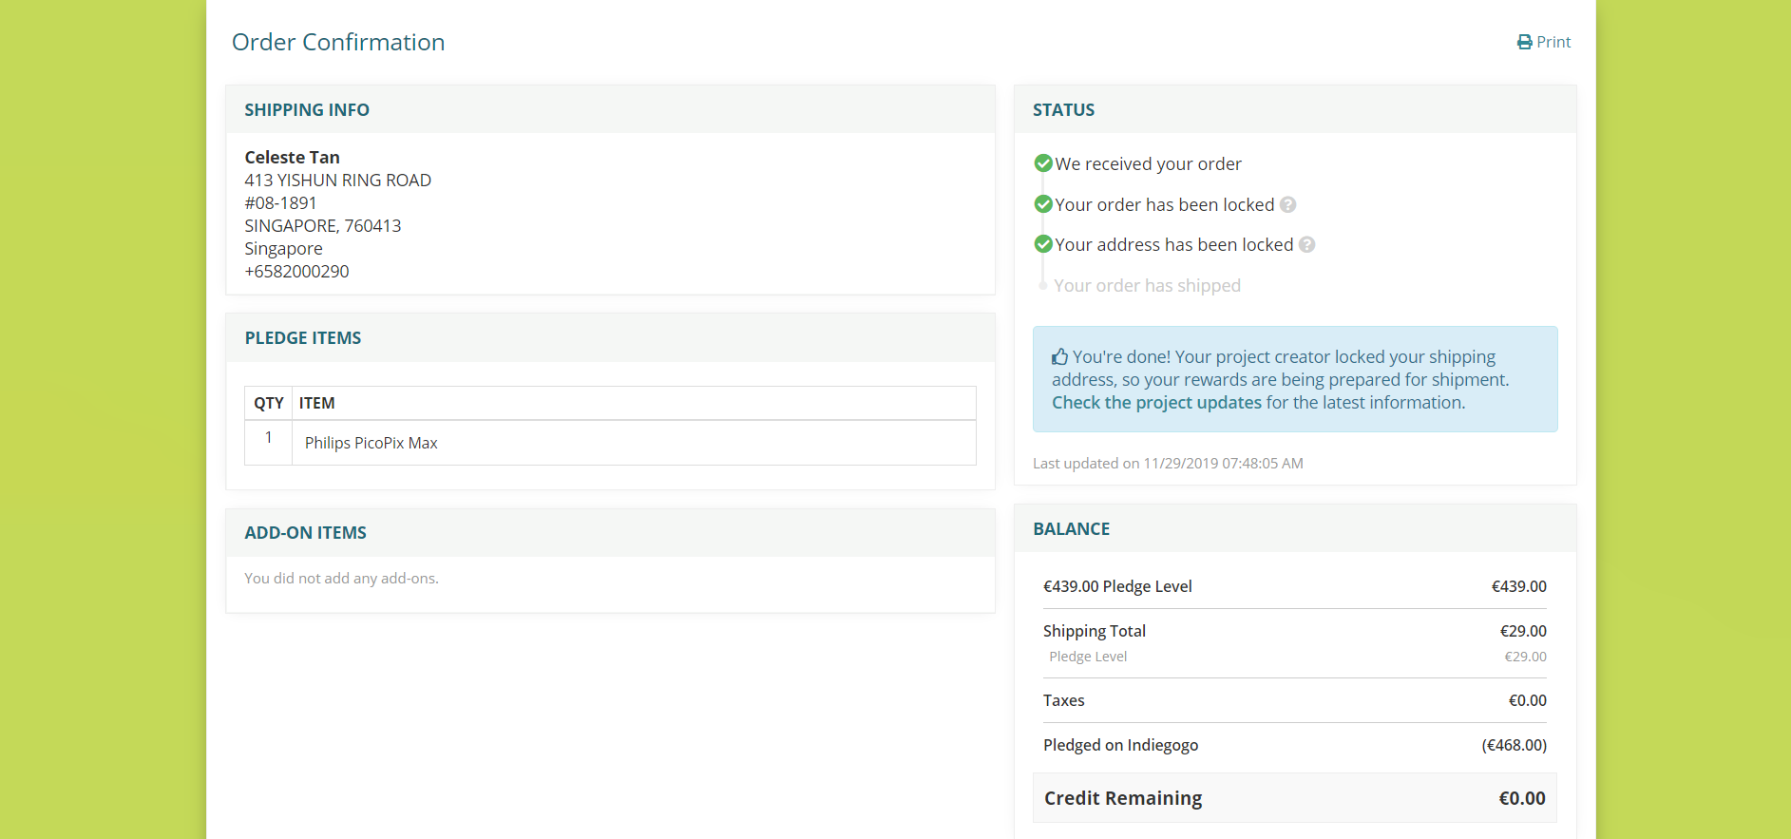Image resolution: width=1791 pixels, height=839 pixels.
Task: Click the Taxes row label
Action: 1063,700
